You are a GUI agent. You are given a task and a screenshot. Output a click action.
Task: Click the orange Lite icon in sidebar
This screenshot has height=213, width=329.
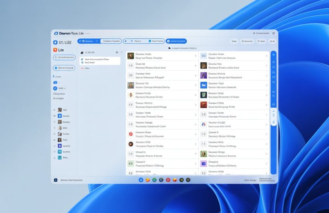coord(55,50)
